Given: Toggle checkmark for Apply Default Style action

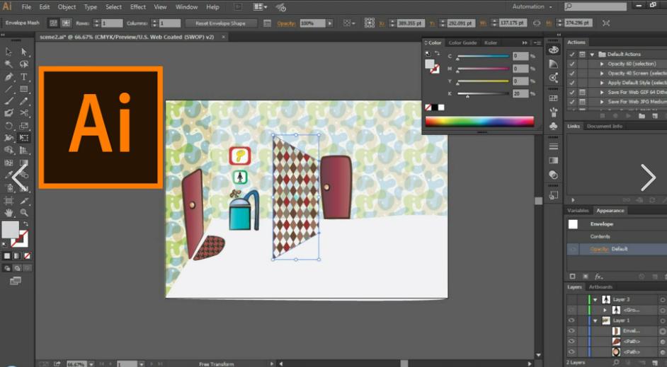Looking at the screenshot, I should [572, 83].
